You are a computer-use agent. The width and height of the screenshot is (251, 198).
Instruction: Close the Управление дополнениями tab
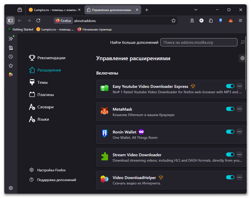click(137, 10)
